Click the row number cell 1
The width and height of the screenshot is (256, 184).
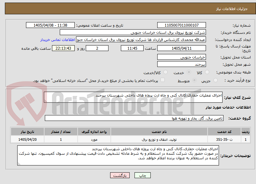(246, 139)
